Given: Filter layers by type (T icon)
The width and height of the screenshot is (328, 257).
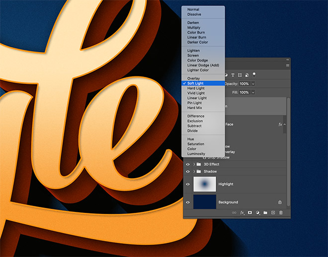Looking at the screenshot, I should click(233, 75).
